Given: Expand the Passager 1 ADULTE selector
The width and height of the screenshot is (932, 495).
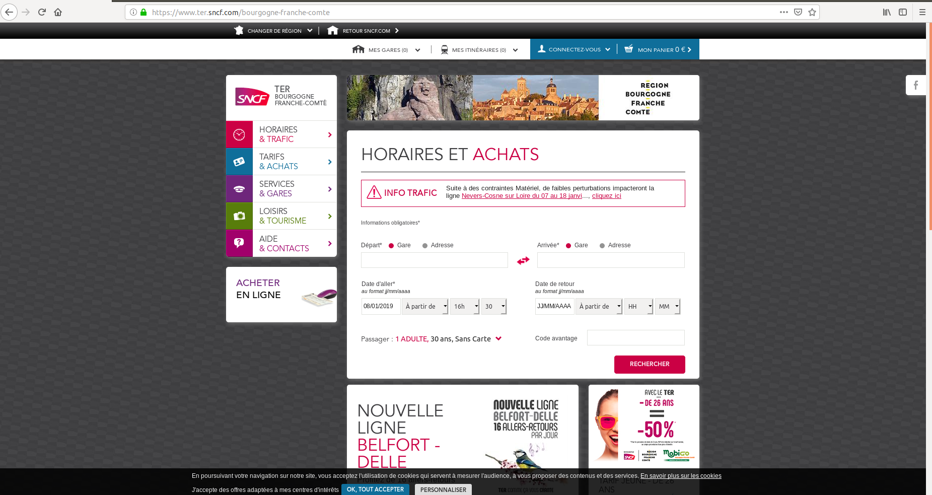Looking at the screenshot, I should [499, 338].
